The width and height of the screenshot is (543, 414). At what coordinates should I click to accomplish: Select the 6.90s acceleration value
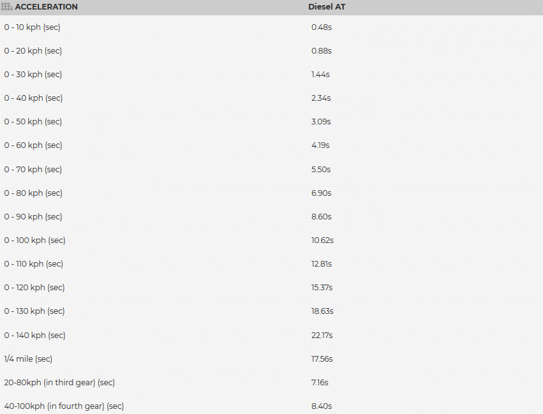321,193
